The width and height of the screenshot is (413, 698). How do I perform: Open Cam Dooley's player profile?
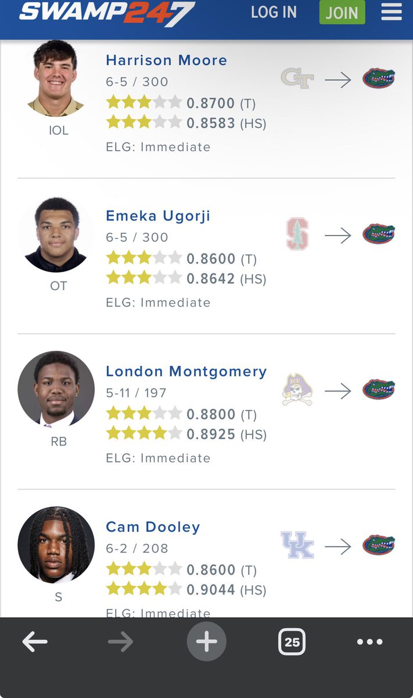[x=153, y=527]
